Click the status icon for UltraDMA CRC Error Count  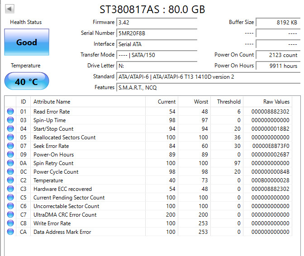pos(10,214)
